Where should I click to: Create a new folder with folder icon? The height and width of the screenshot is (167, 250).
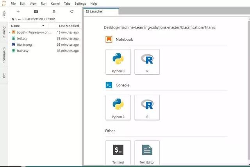coord(36,11)
